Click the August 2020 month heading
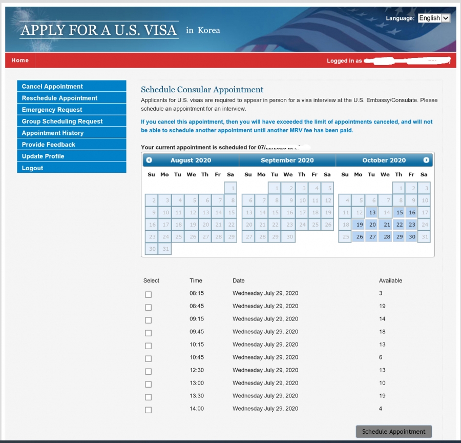The width and height of the screenshot is (461, 443). 191,160
